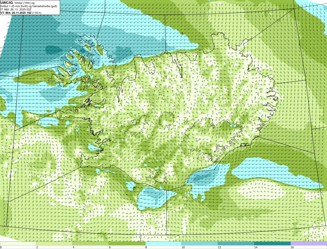Click the 8–10 m/s light cyan legend swatch
Viewport: 327px width, 249px height.
[x=163, y=244]
